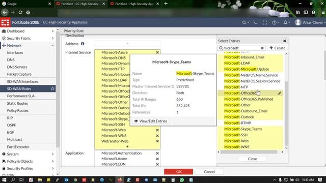Collapse the Network menu

click(28, 45)
